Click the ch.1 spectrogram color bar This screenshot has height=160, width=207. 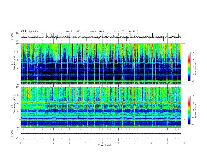pyautogui.click(x=189, y=67)
